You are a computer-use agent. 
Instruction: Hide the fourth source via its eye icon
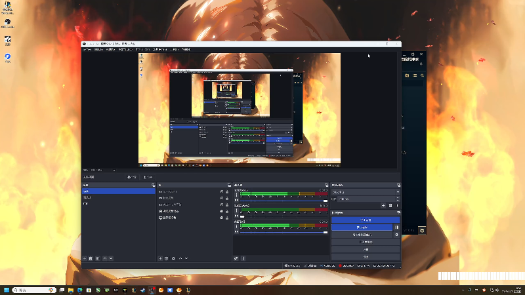pos(221,211)
